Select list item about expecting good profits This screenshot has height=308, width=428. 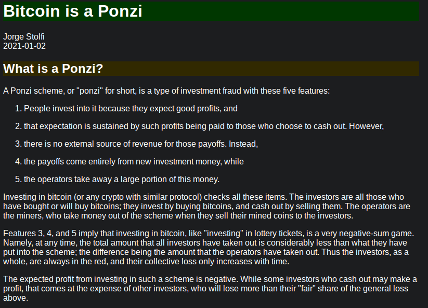click(131, 109)
